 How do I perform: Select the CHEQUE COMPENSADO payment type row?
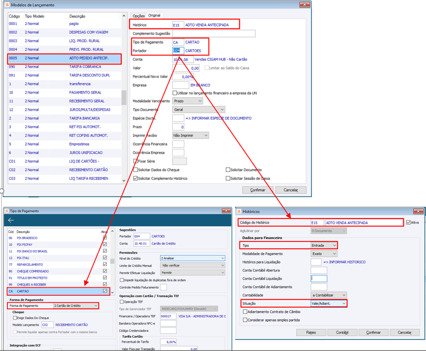[x=58, y=271]
